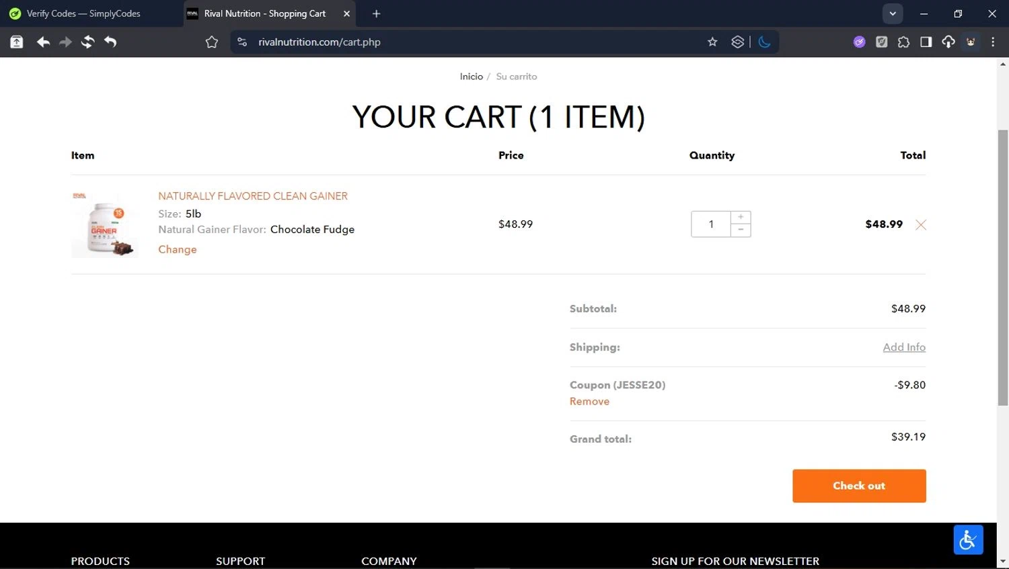Click the SUPPORT footer heading

coord(240,561)
